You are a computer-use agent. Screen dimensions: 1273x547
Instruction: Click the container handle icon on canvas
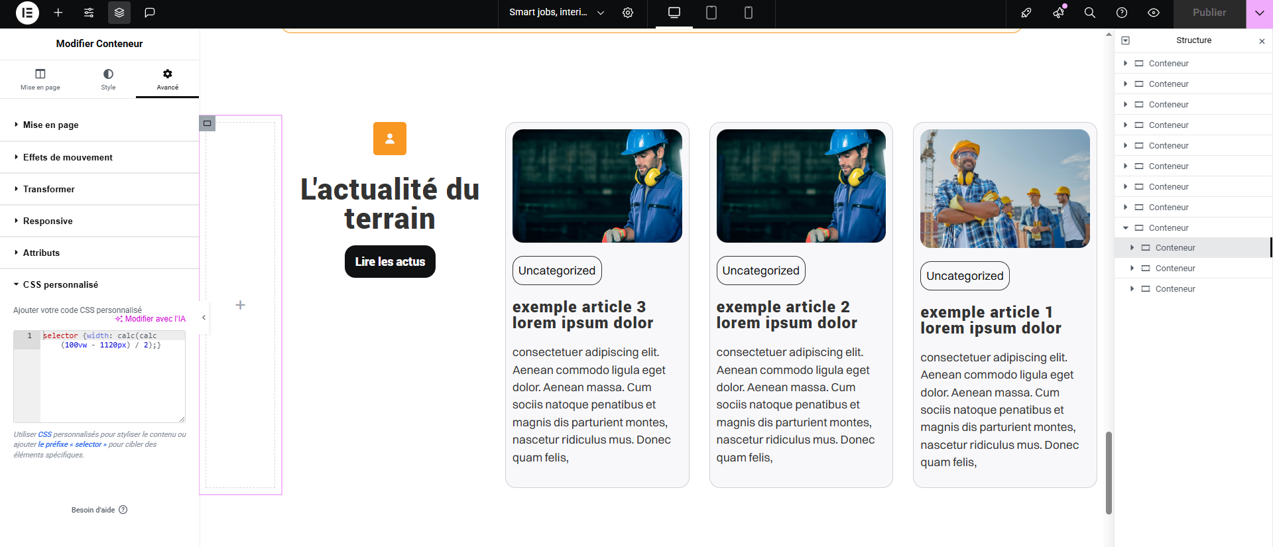click(208, 123)
